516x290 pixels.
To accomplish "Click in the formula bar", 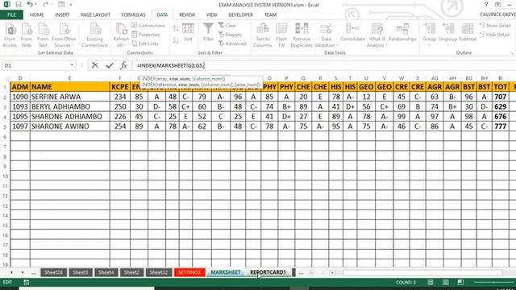I will [x=324, y=65].
